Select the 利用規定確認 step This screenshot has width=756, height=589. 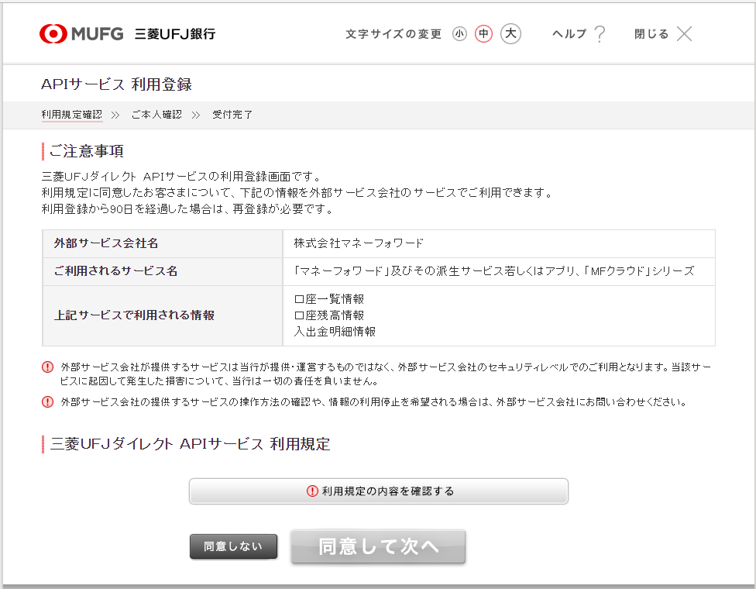click(72, 115)
